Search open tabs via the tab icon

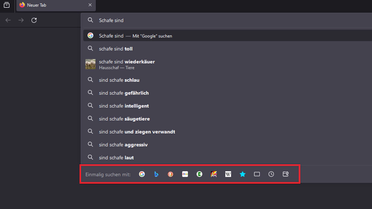pyautogui.click(x=257, y=174)
